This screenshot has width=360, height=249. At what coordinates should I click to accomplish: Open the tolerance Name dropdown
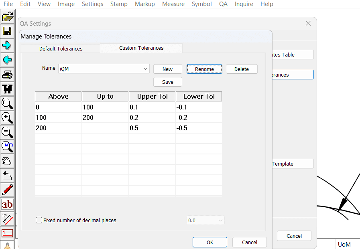[145, 69]
